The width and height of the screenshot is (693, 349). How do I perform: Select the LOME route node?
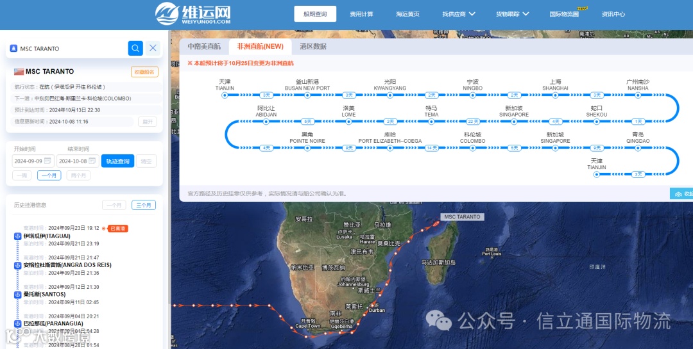tap(348, 122)
